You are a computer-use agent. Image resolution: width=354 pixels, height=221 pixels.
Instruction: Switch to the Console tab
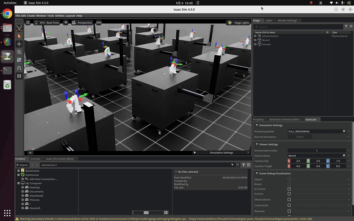36,159
